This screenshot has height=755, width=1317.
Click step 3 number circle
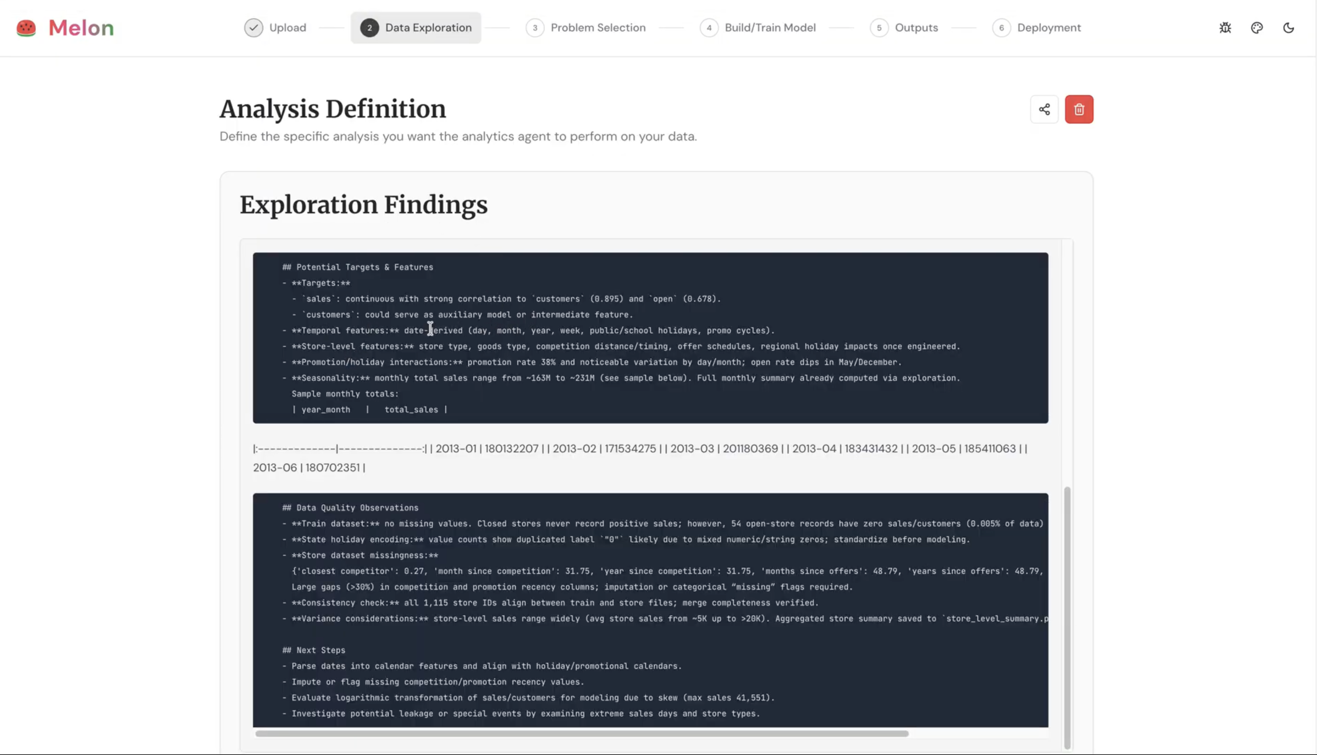[534, 28]
